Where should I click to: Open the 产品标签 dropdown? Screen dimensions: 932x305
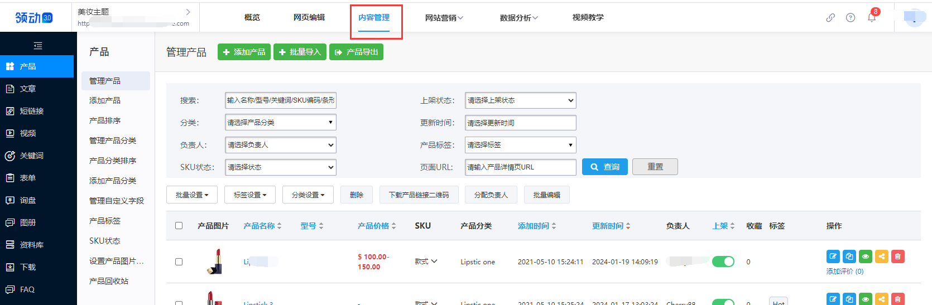[x=521, y=145]
